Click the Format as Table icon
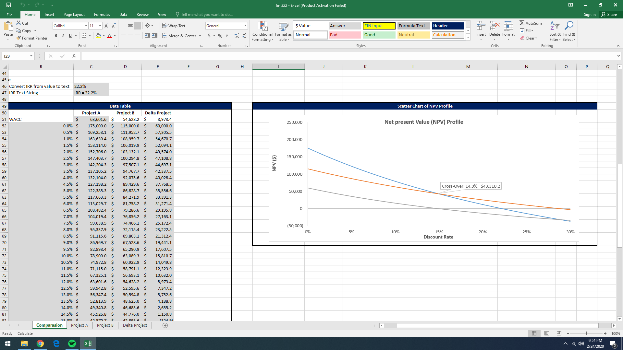The image size is (623, 350). click(x=283, y=27)
